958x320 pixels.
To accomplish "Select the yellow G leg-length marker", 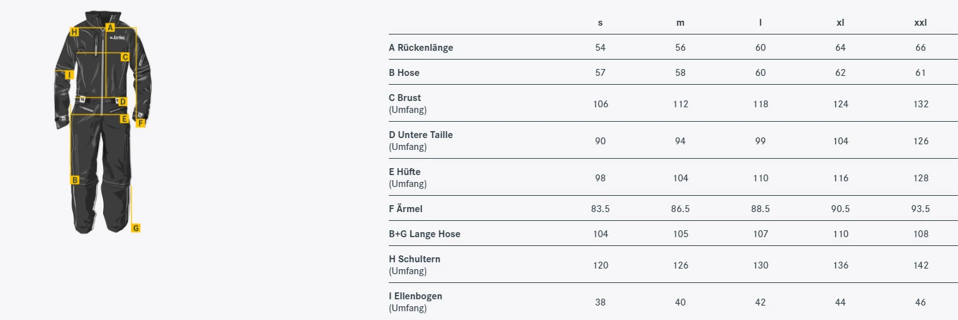I will pyautogui.click(x=136, y=228).
